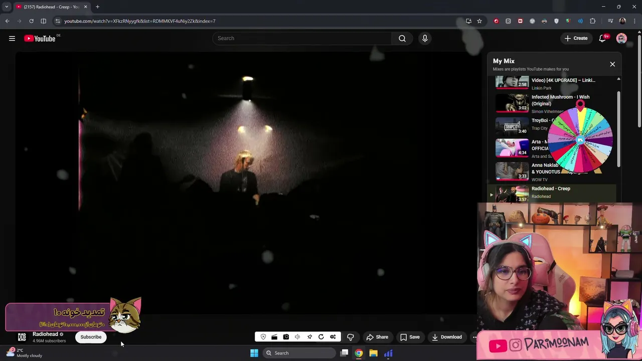Close the My Mix playlist panel
This screenshot has height=361, width=642.
coord(612,64)
